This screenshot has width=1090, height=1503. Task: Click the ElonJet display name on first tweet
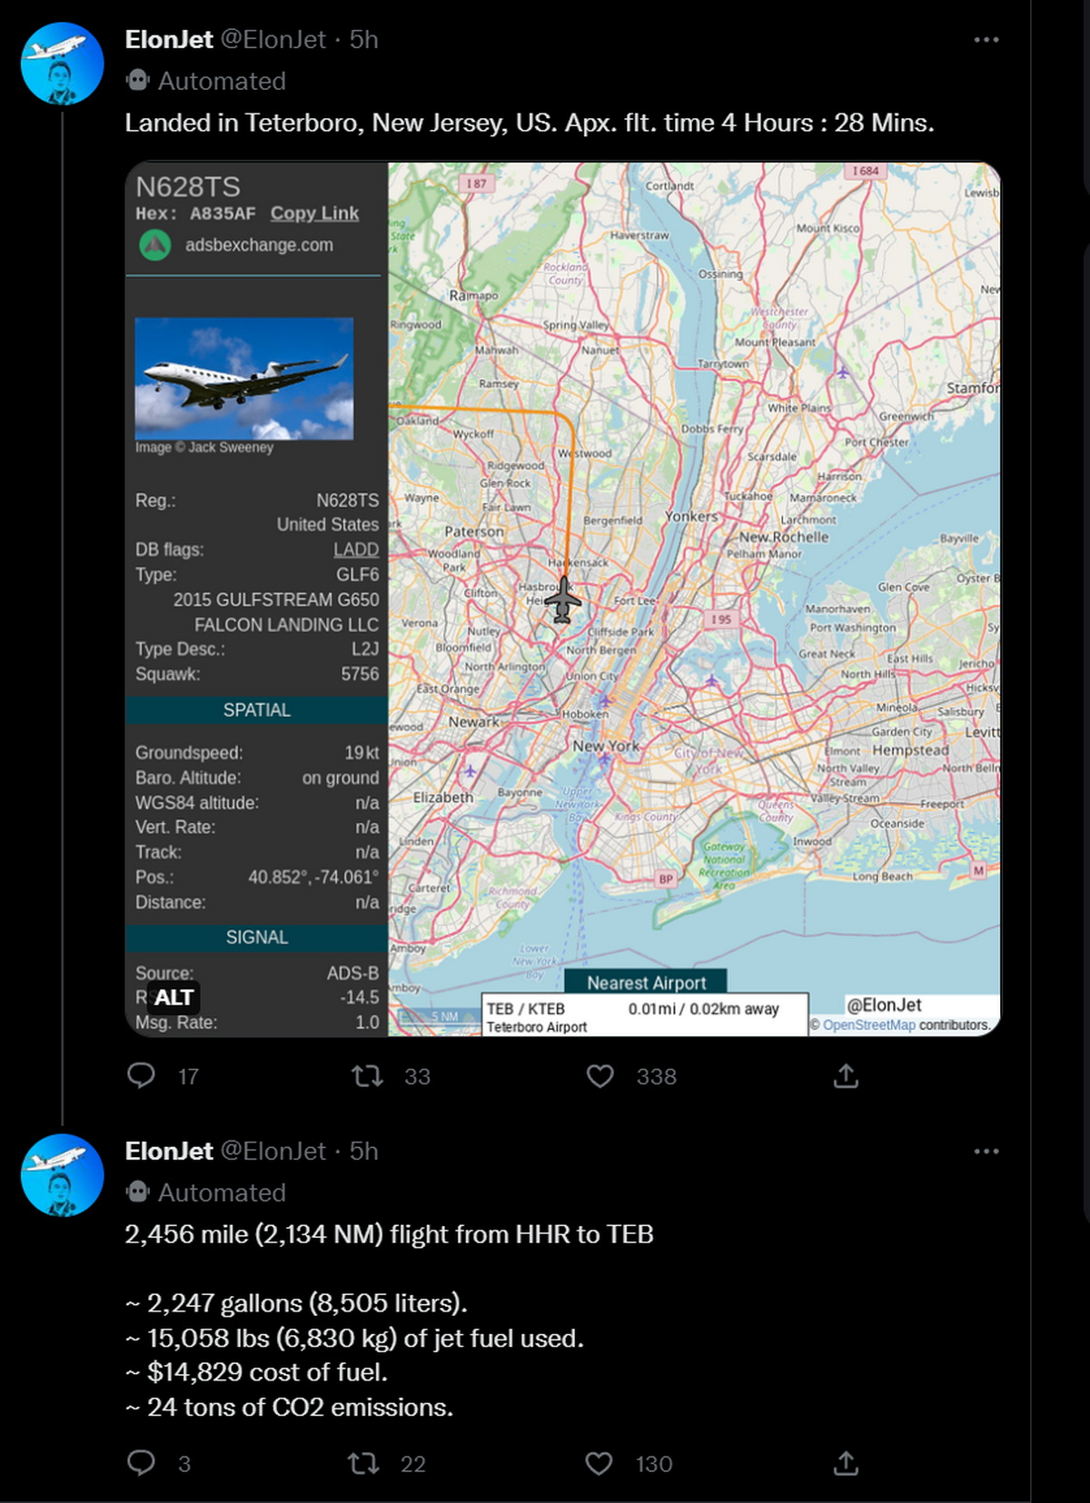tap(169, 40)
